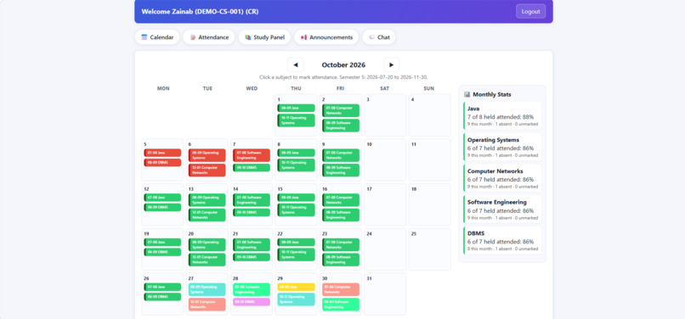Click red Software Engineering class on October 7
The image size is (685, 319).
tap(252, 155)
